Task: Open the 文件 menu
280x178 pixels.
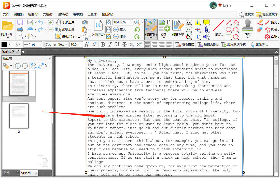Action: (x=6, y=14)
